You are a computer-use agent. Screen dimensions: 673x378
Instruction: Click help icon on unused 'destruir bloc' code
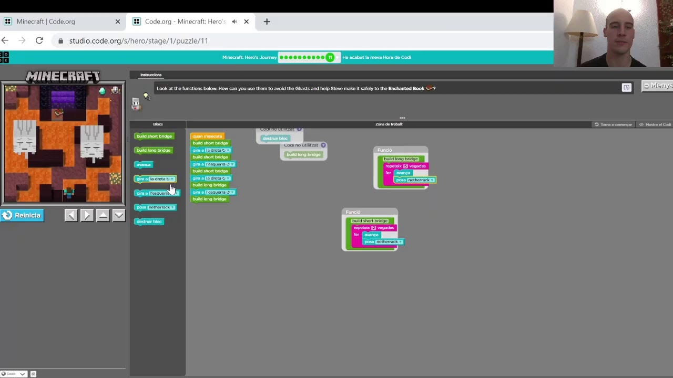[299, 129]
